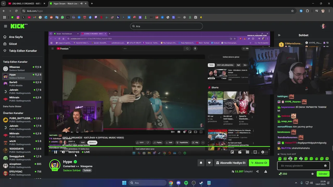Go to Ana Sayfa
This screenshot has height=187, width=333.
(16, 37)
